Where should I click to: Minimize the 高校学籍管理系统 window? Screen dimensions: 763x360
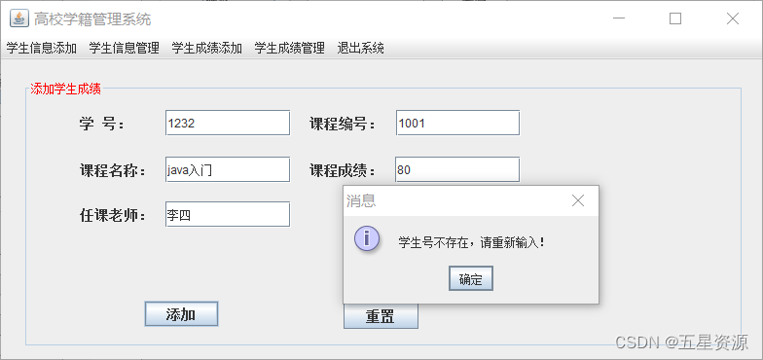[x=619, y=19]
